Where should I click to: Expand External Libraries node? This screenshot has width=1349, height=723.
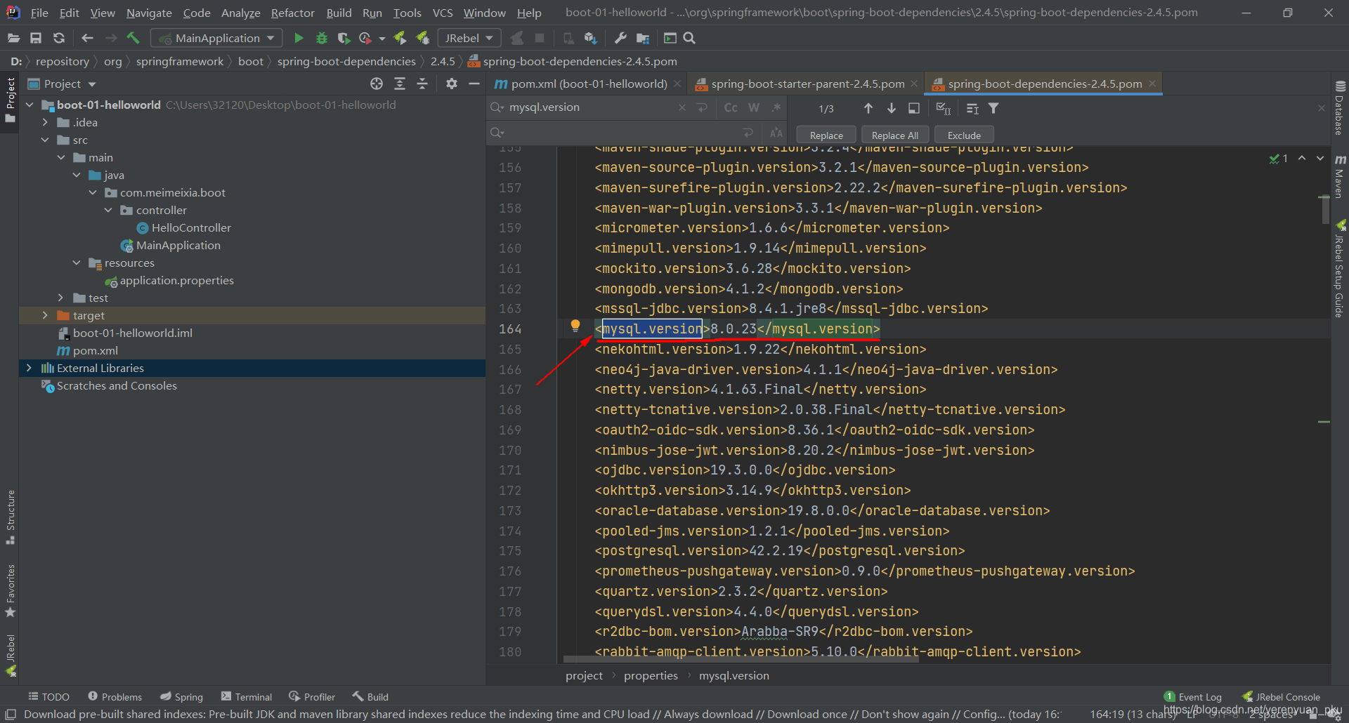click(x=29, y=368)
